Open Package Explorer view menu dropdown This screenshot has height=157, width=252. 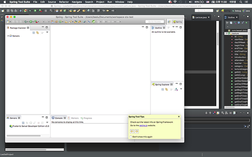[x=47, y=32]
